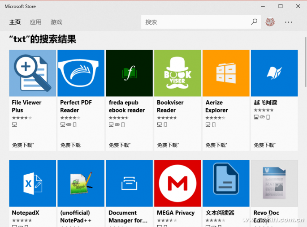Open the NotepadX app icon
Screen dimensions: 307x227
click(33, 183)
